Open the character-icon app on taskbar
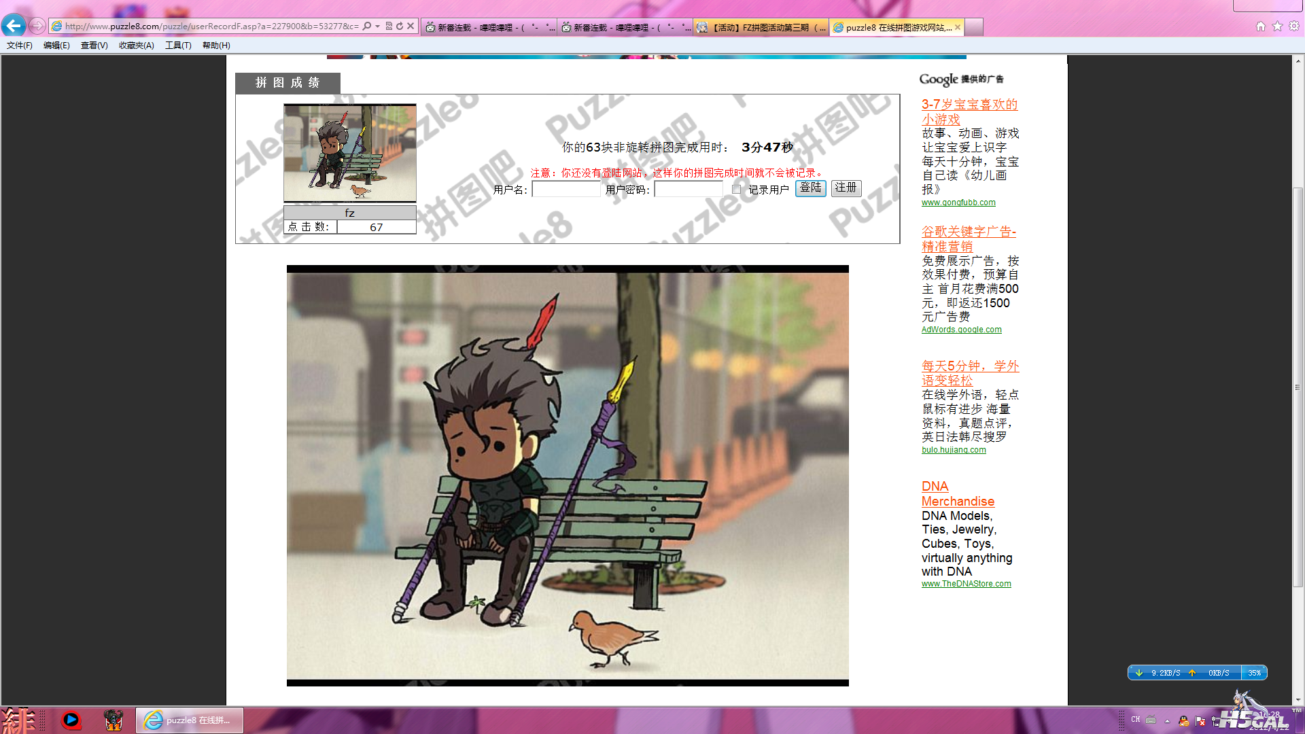This screenshot has width=1305, height=734. point(114,720)
